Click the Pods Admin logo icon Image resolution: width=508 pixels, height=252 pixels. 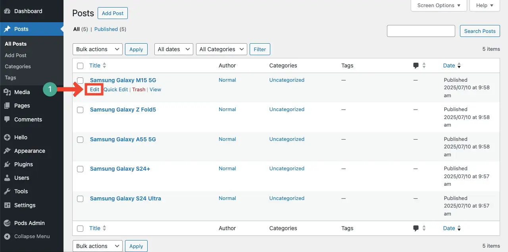coord(7,223)
